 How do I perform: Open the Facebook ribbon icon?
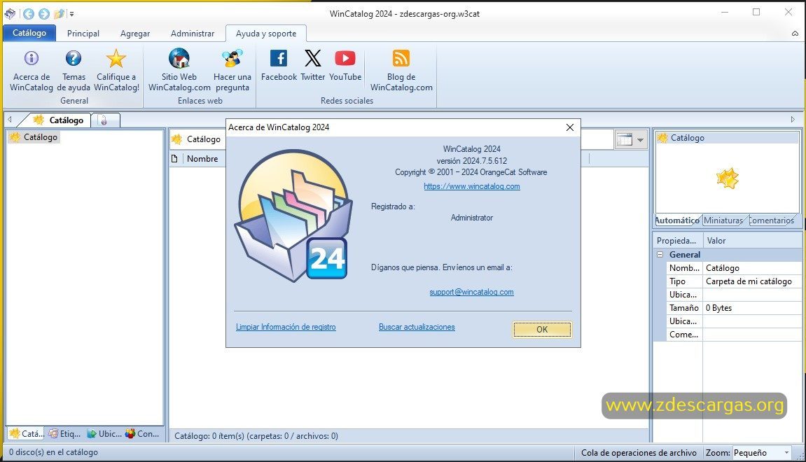[x=279, y=58]
